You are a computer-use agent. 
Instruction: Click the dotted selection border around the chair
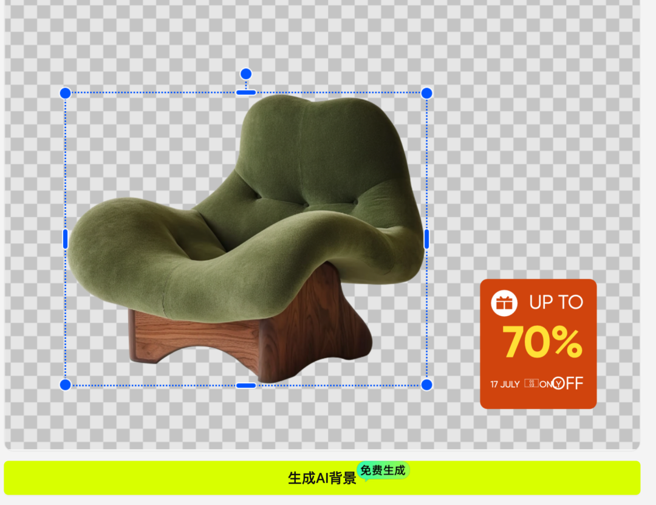click(x=152, y=93)
